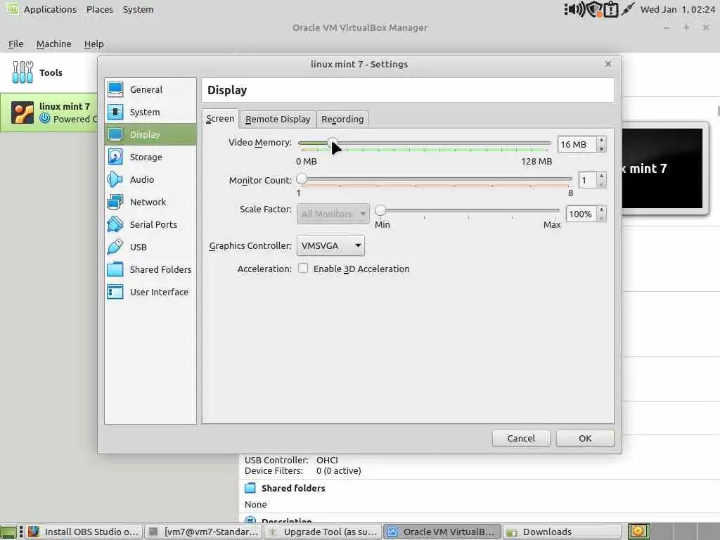The width and height of the screenshot is (720, 540).
Task: Open the Network monitors icon
Action: pyautogui.click(x=115, y=202)
